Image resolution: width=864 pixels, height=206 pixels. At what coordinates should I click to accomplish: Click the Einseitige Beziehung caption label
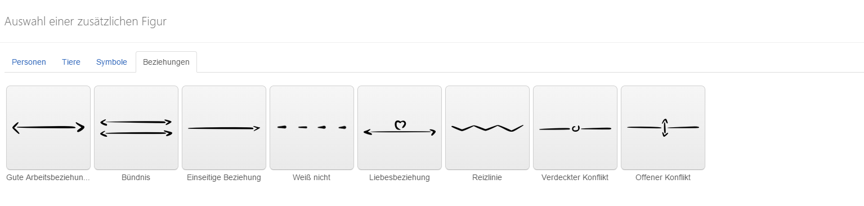(x=224, y=177)
